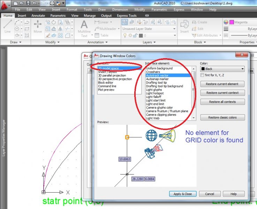Open the Layer Properties icon in Layers panel
The width and height of the screenshot is (257, 209).
(x=125, y=22)
